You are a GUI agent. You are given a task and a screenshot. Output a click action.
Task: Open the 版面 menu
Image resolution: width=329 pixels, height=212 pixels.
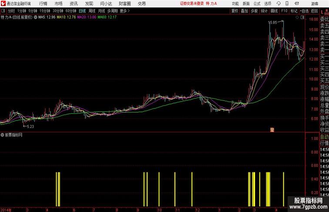point(246,3)
